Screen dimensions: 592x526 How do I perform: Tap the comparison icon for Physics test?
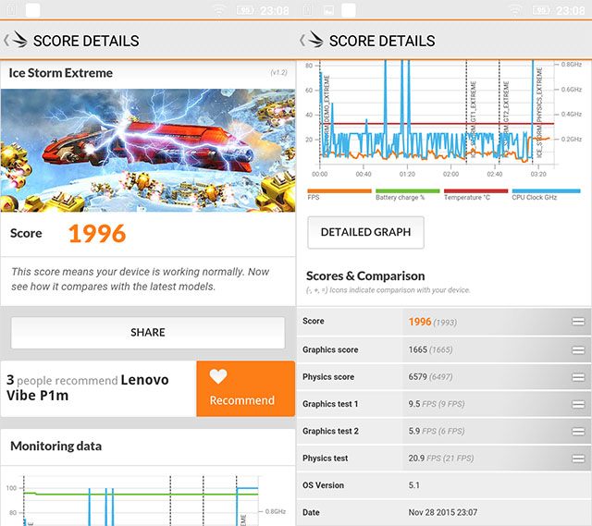pos(578,459)
